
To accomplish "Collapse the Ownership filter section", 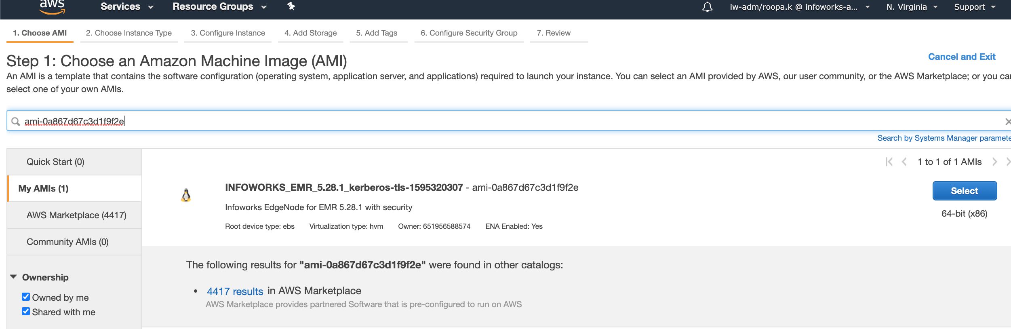I will click(14, 277).
